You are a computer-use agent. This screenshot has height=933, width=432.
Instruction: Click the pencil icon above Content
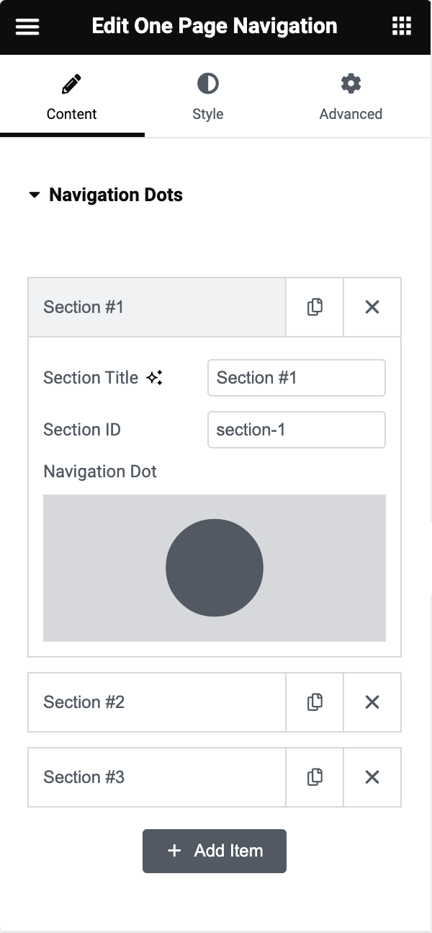(x=71, y=84)
